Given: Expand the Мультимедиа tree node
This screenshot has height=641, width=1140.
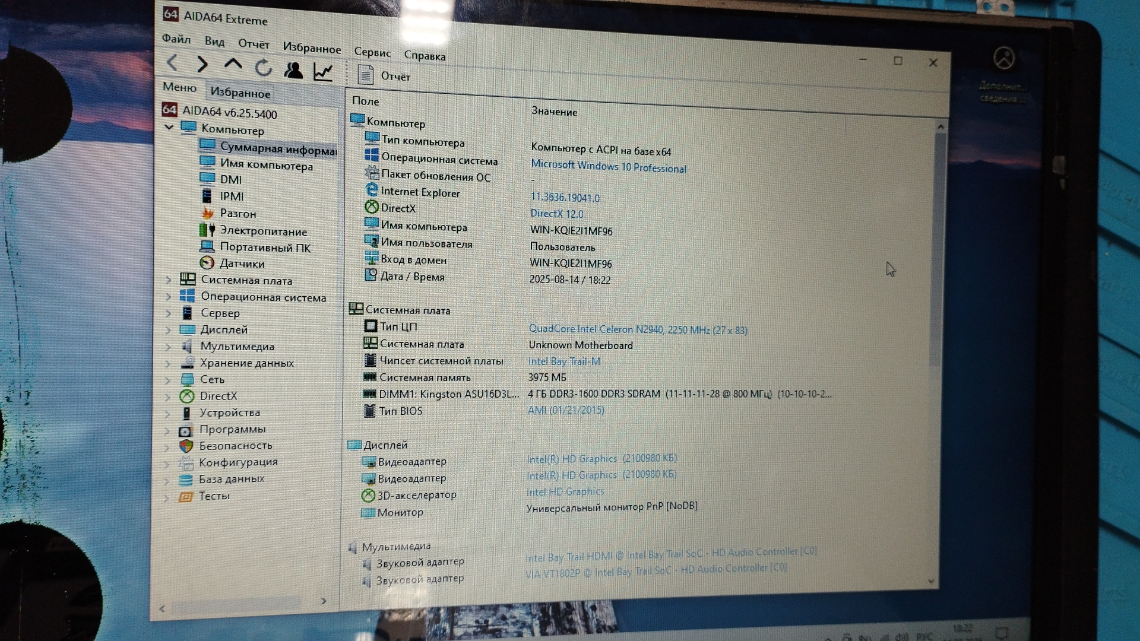Looking at the screenshot, I should click(168, 346).
